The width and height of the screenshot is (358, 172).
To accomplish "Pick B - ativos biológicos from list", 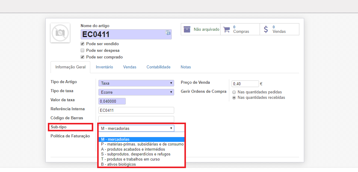I will [x=119, y=164].
